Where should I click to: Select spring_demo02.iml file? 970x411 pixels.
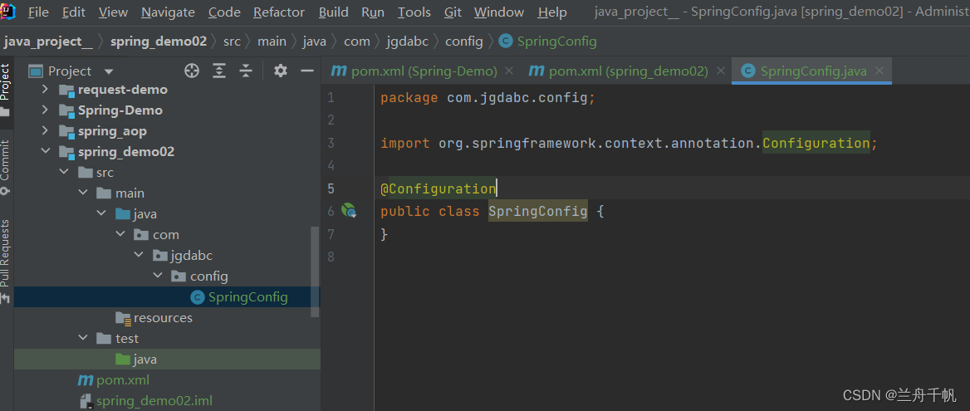(x=146, y=400)
